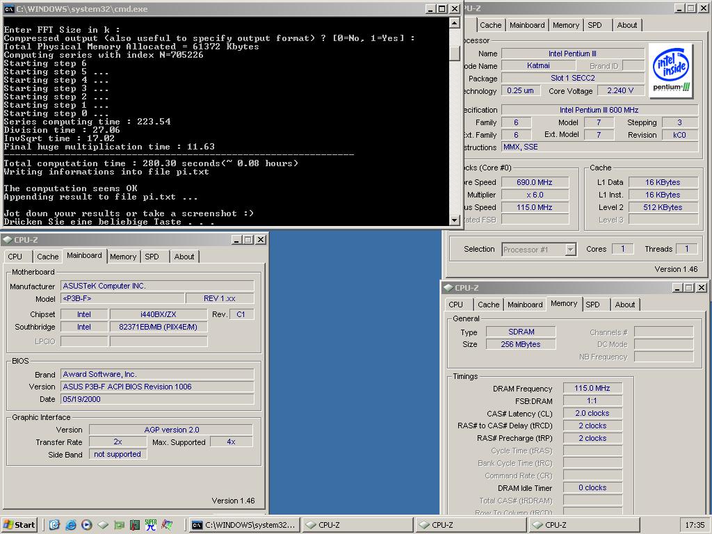The height and width of the screenshot is (534, 712).
Task: Click the <P3B-F> model field
Action: pos(122,298)
